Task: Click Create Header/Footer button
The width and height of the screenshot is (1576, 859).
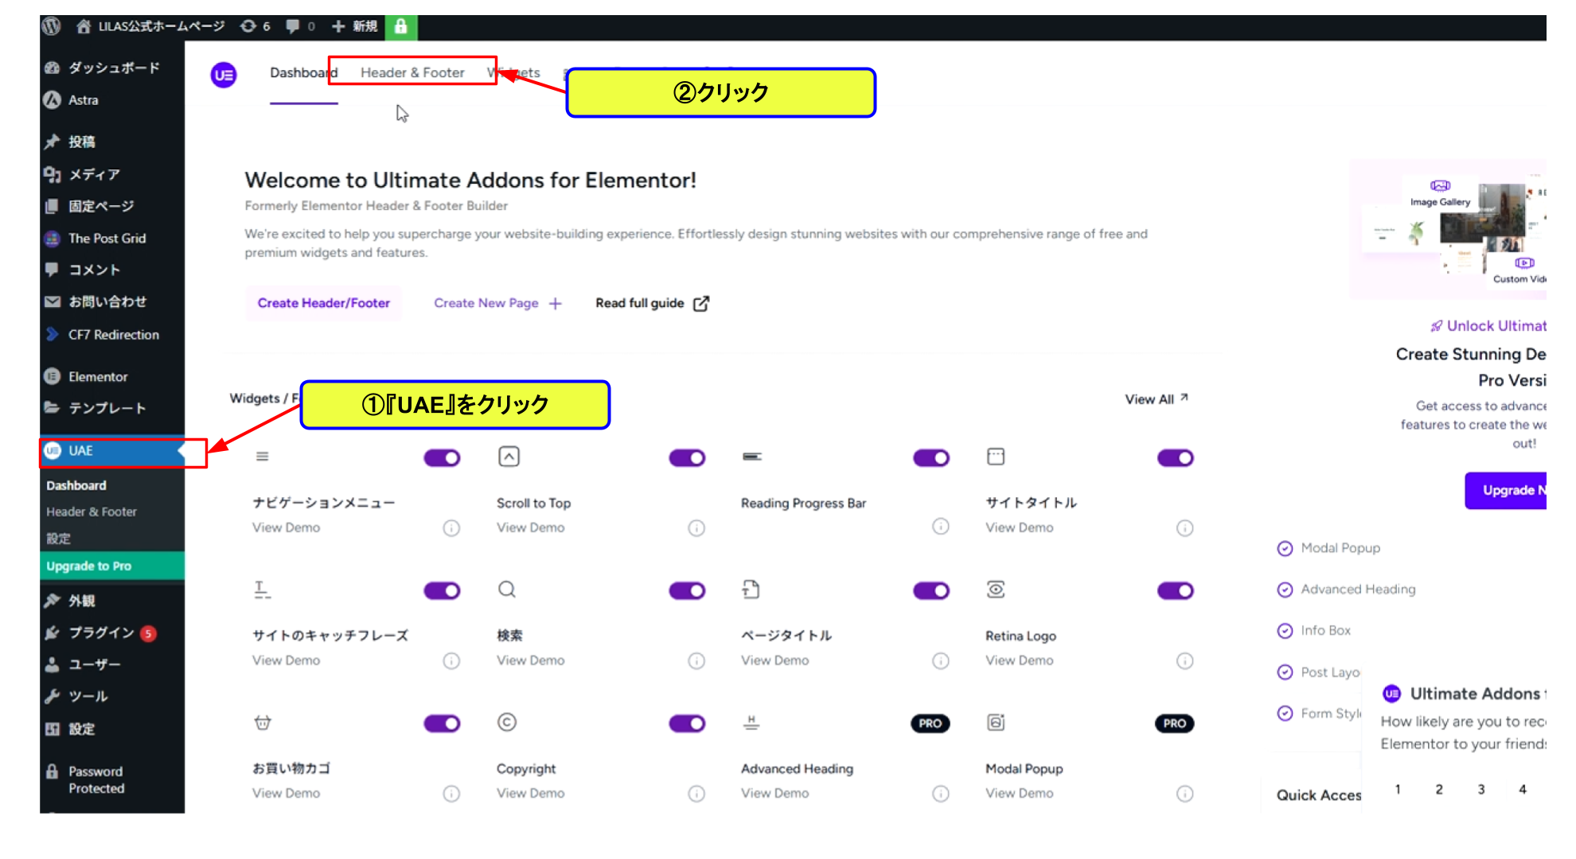Action: point(323,303)
